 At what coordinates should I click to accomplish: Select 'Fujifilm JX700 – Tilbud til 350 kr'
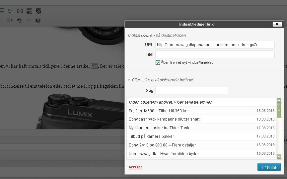158,111
